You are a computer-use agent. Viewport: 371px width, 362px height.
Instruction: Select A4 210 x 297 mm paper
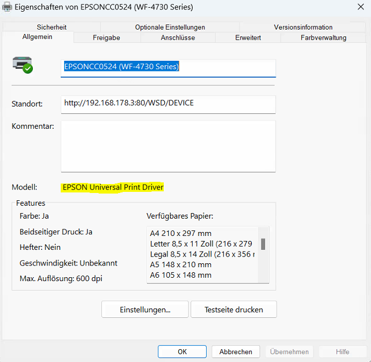tap(181, 233)
